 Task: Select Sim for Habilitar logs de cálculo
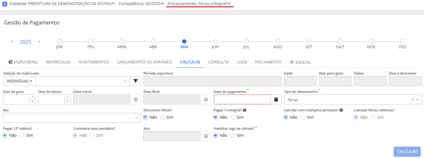tap(232, 135)
